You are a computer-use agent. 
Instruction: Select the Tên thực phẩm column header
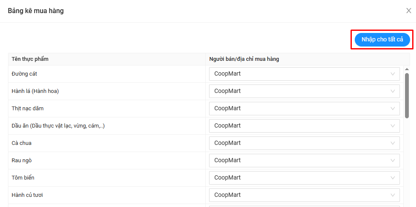(30, 59)
